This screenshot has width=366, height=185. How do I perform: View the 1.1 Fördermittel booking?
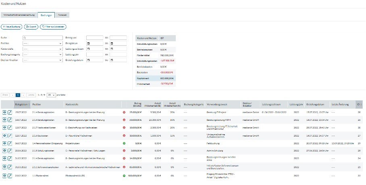tap(4, 176)
